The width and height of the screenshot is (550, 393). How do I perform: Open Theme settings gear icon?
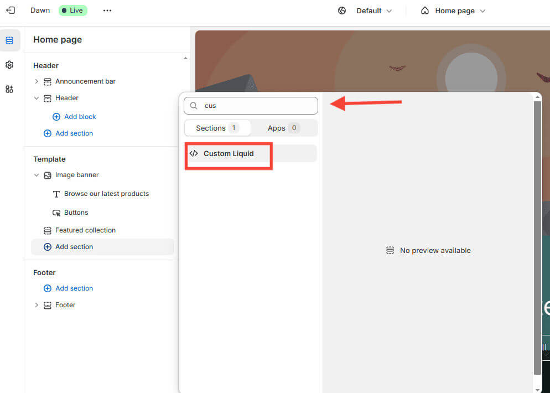(x=9, y=65)
